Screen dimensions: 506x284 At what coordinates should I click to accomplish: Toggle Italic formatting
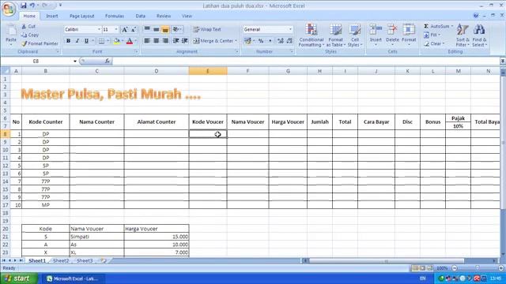point(77,41)
